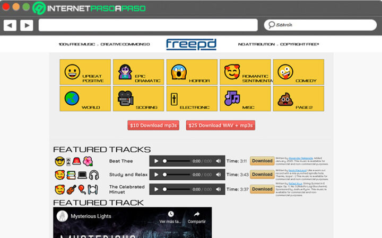Open the World category tile
382x238 pixels.
[x=85, y=98]
